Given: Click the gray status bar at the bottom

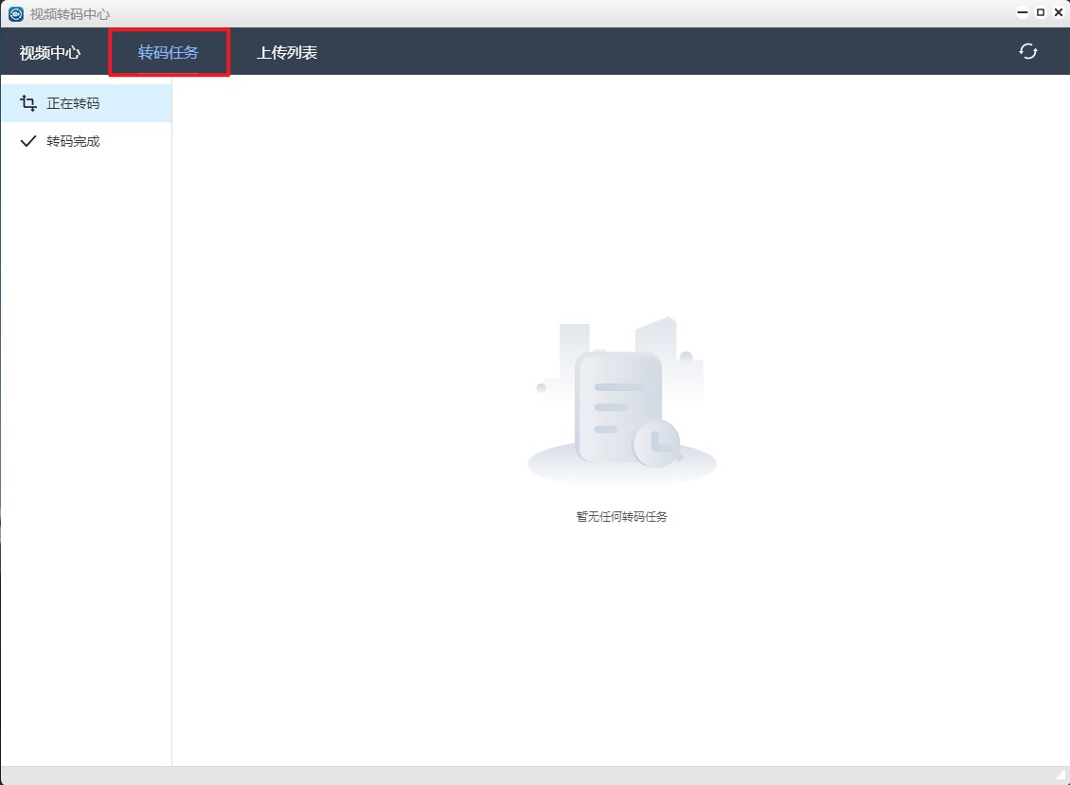Looking at the screenshot, I should [x=530, y=776].
